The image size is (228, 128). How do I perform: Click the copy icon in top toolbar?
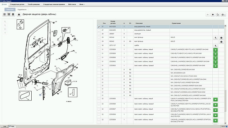pos(218,15)
